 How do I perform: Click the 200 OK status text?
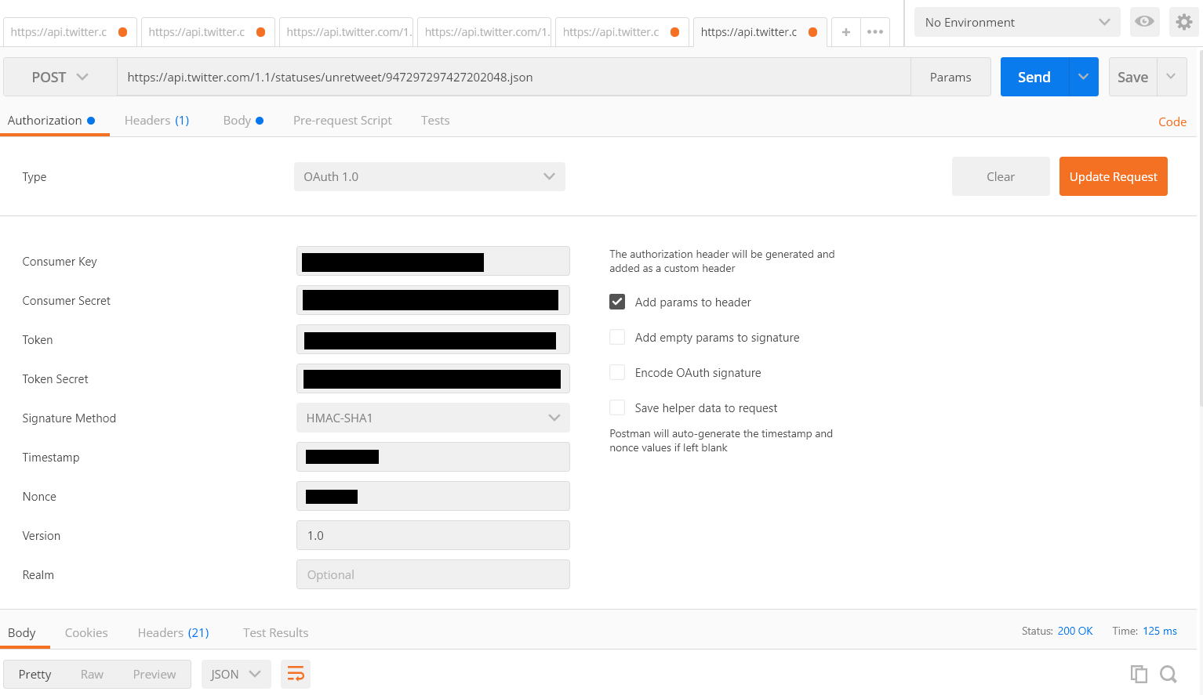coord(1075,631)
